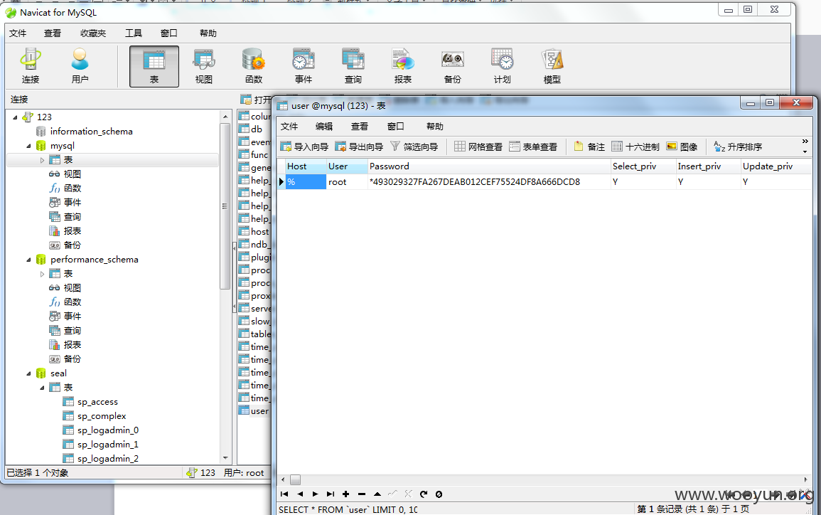Open 查看 menu in user table window
The height and width of the screenshot is (515, 821).
(x=359, y=127)
